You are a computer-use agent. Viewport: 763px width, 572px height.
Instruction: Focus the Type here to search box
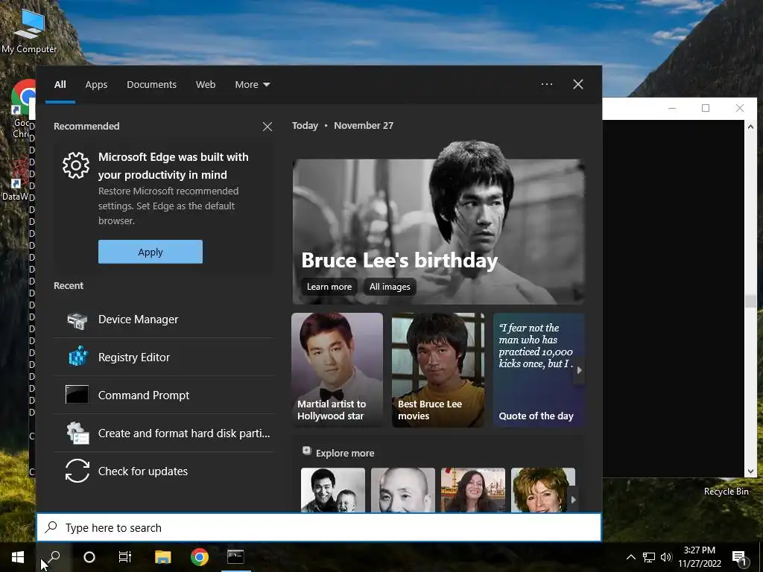coord(319,528)
